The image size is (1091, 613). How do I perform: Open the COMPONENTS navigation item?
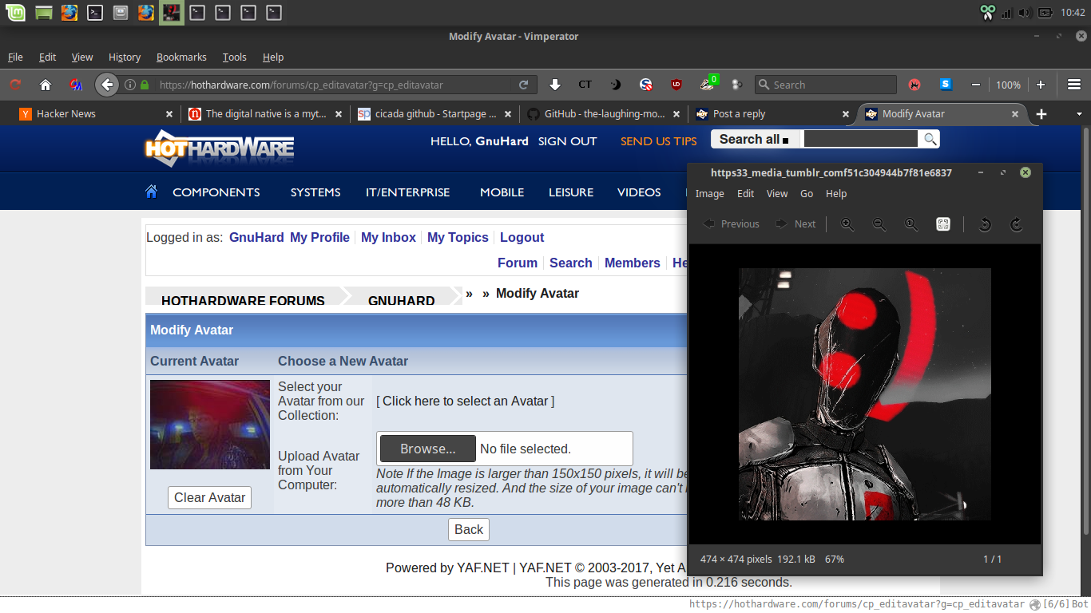coord(216,192)
